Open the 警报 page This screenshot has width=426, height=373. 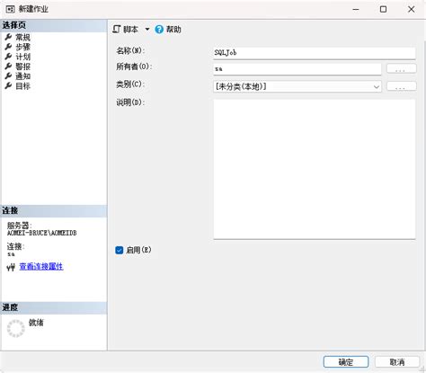click(x=22, y=67)
